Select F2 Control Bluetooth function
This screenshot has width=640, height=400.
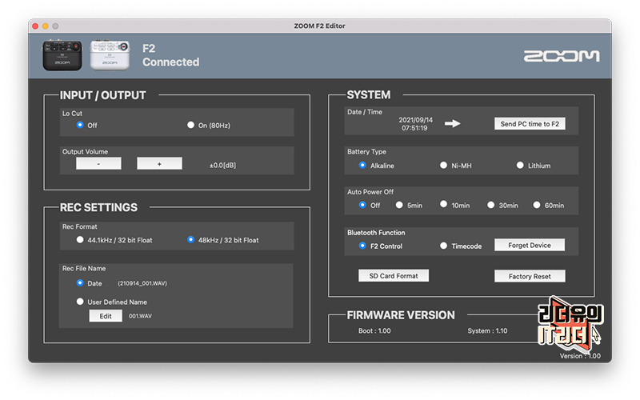click(x=362, y=246)
